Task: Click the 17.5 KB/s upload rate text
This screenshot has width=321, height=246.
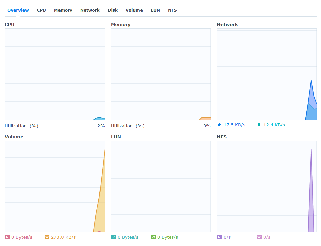Action: (234, 125)
